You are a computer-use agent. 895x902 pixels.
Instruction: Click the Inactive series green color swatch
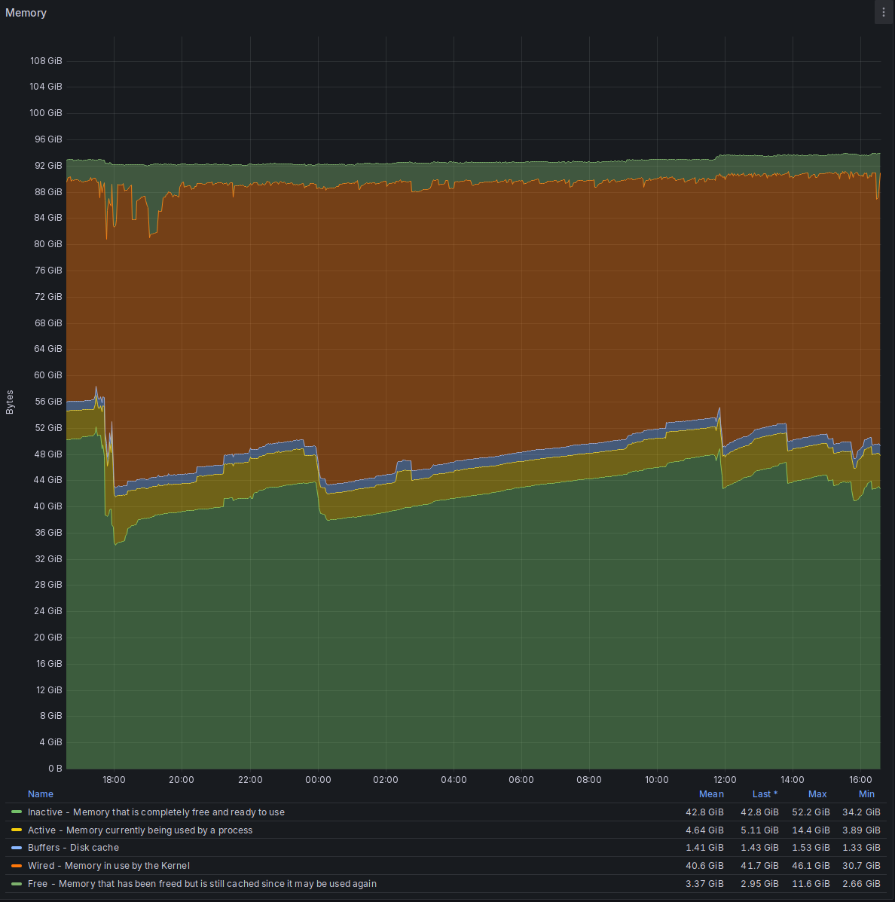pos(17,812)
